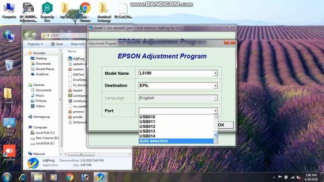This screenshot has height=182, width=324.
Task: Open the Model Name dropdown showing L5190
Action: (x=178, y=73)
